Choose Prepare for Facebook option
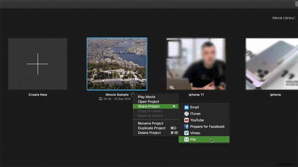This screenshot has width=298, height=167. 204,127
